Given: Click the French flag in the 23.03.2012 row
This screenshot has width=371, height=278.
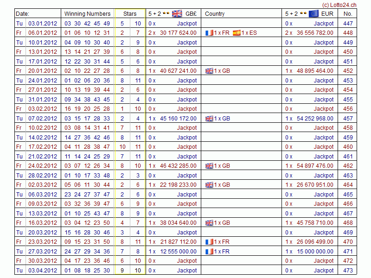Looking at the screenshot, I should point(209,242).
